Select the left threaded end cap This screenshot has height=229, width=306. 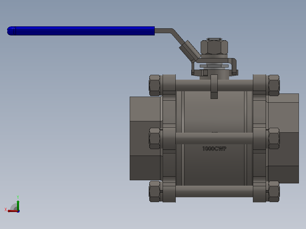[145, 138]
